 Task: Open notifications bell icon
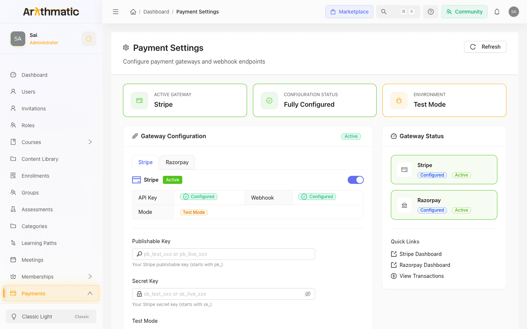(x=497, y=12)
